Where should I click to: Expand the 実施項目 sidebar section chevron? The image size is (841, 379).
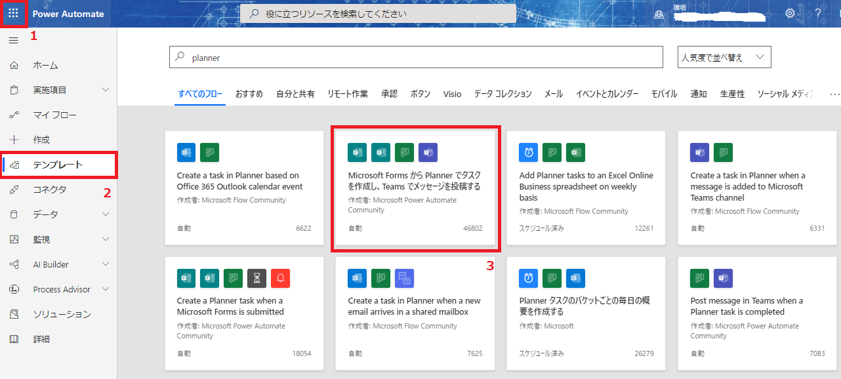(x=106, y=90)
